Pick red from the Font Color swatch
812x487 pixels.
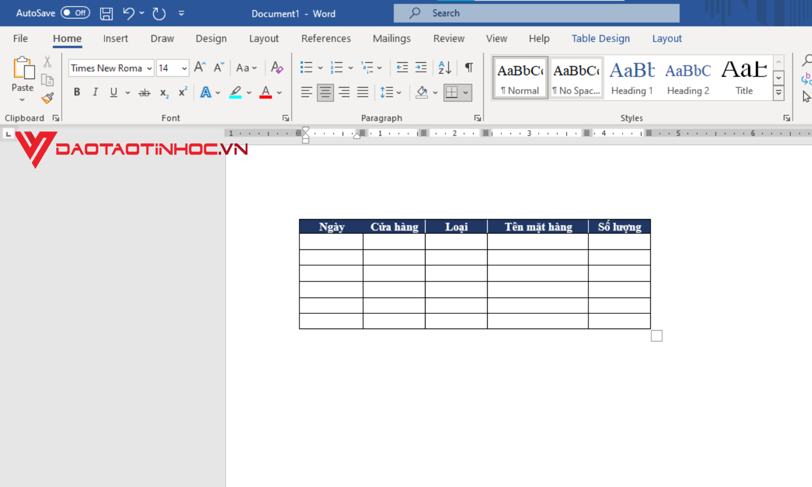(x=266, y=92)
